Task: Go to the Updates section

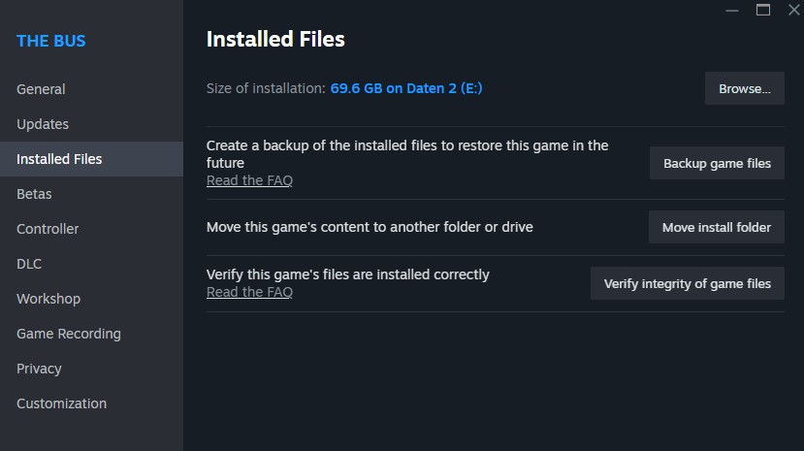Action: pos(43,124)
